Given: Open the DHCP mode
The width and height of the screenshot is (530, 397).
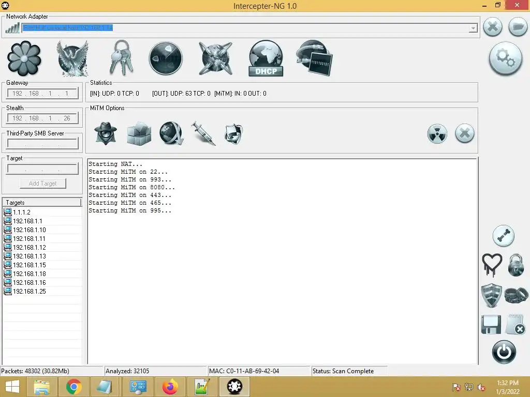Looking at the screenshot, I should [266, 58].
